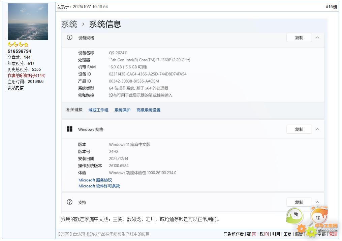The image size is (342, 241).
Task: Click the info icon beside 设备规格
Action: pos(69,38)
